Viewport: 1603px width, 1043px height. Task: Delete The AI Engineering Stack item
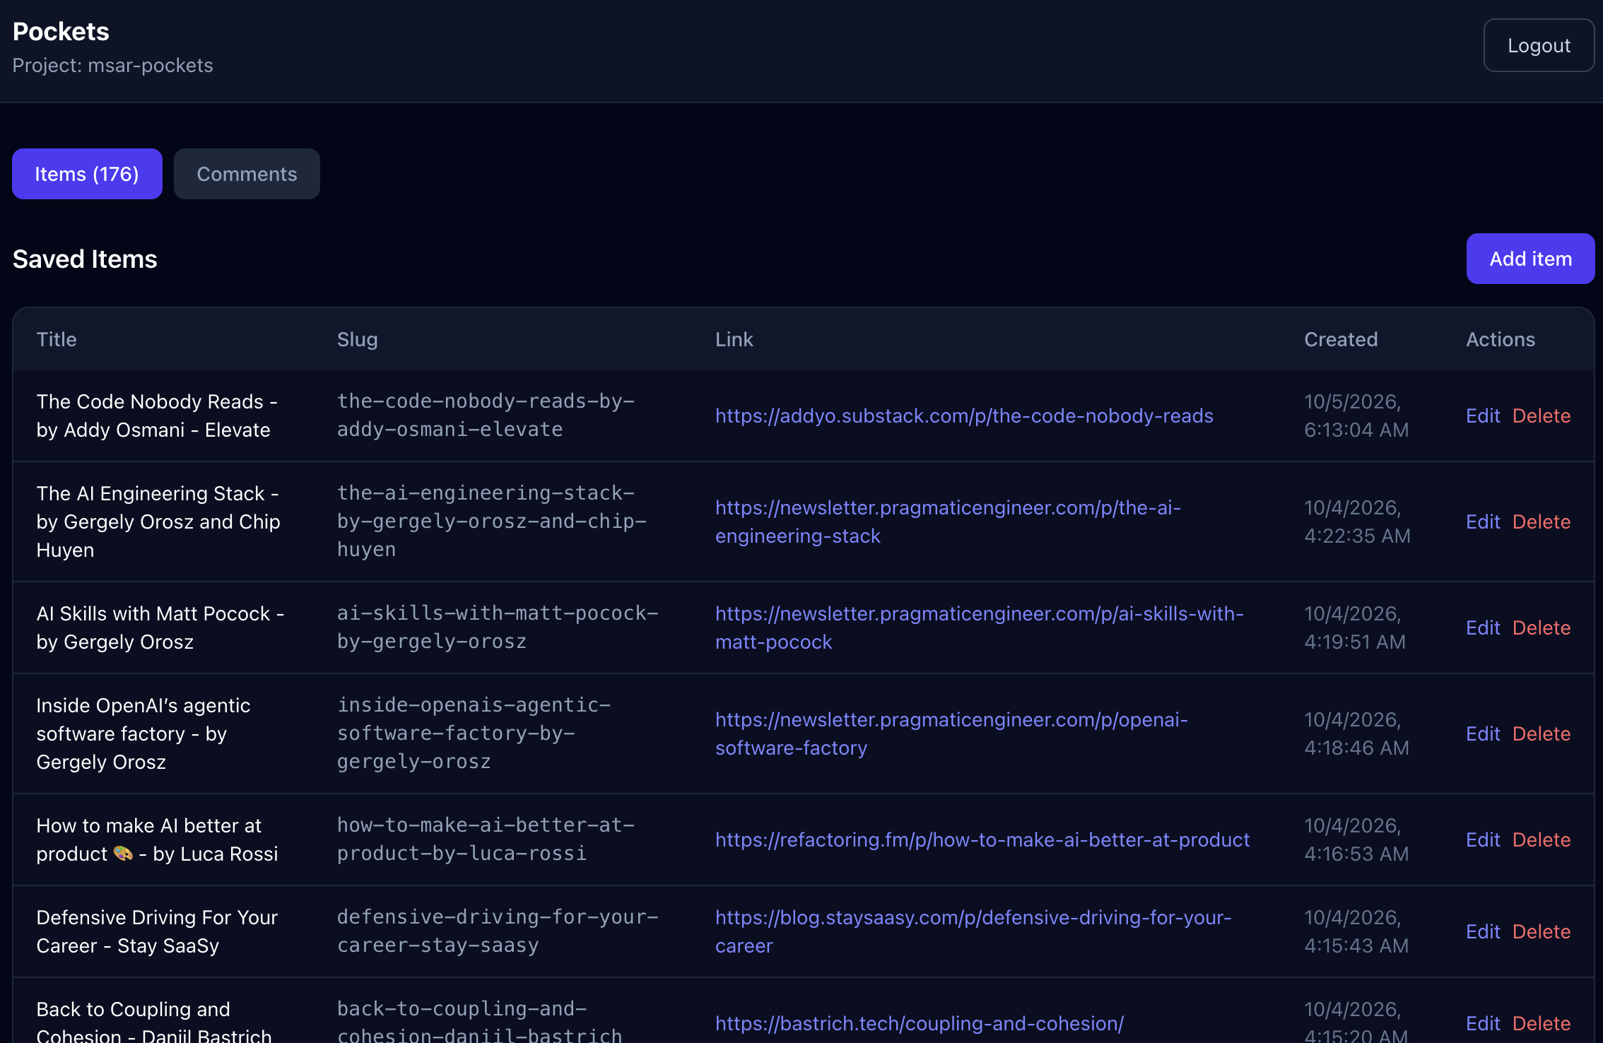pyautogui.click(x=1542, y=521)
